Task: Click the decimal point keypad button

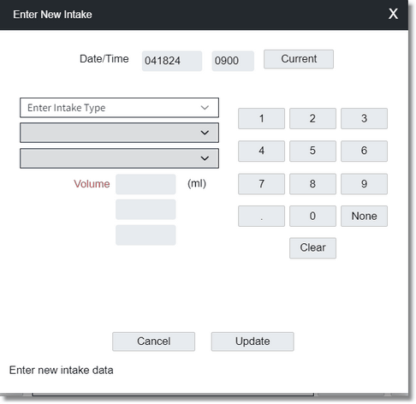Action: pos(261,216)
